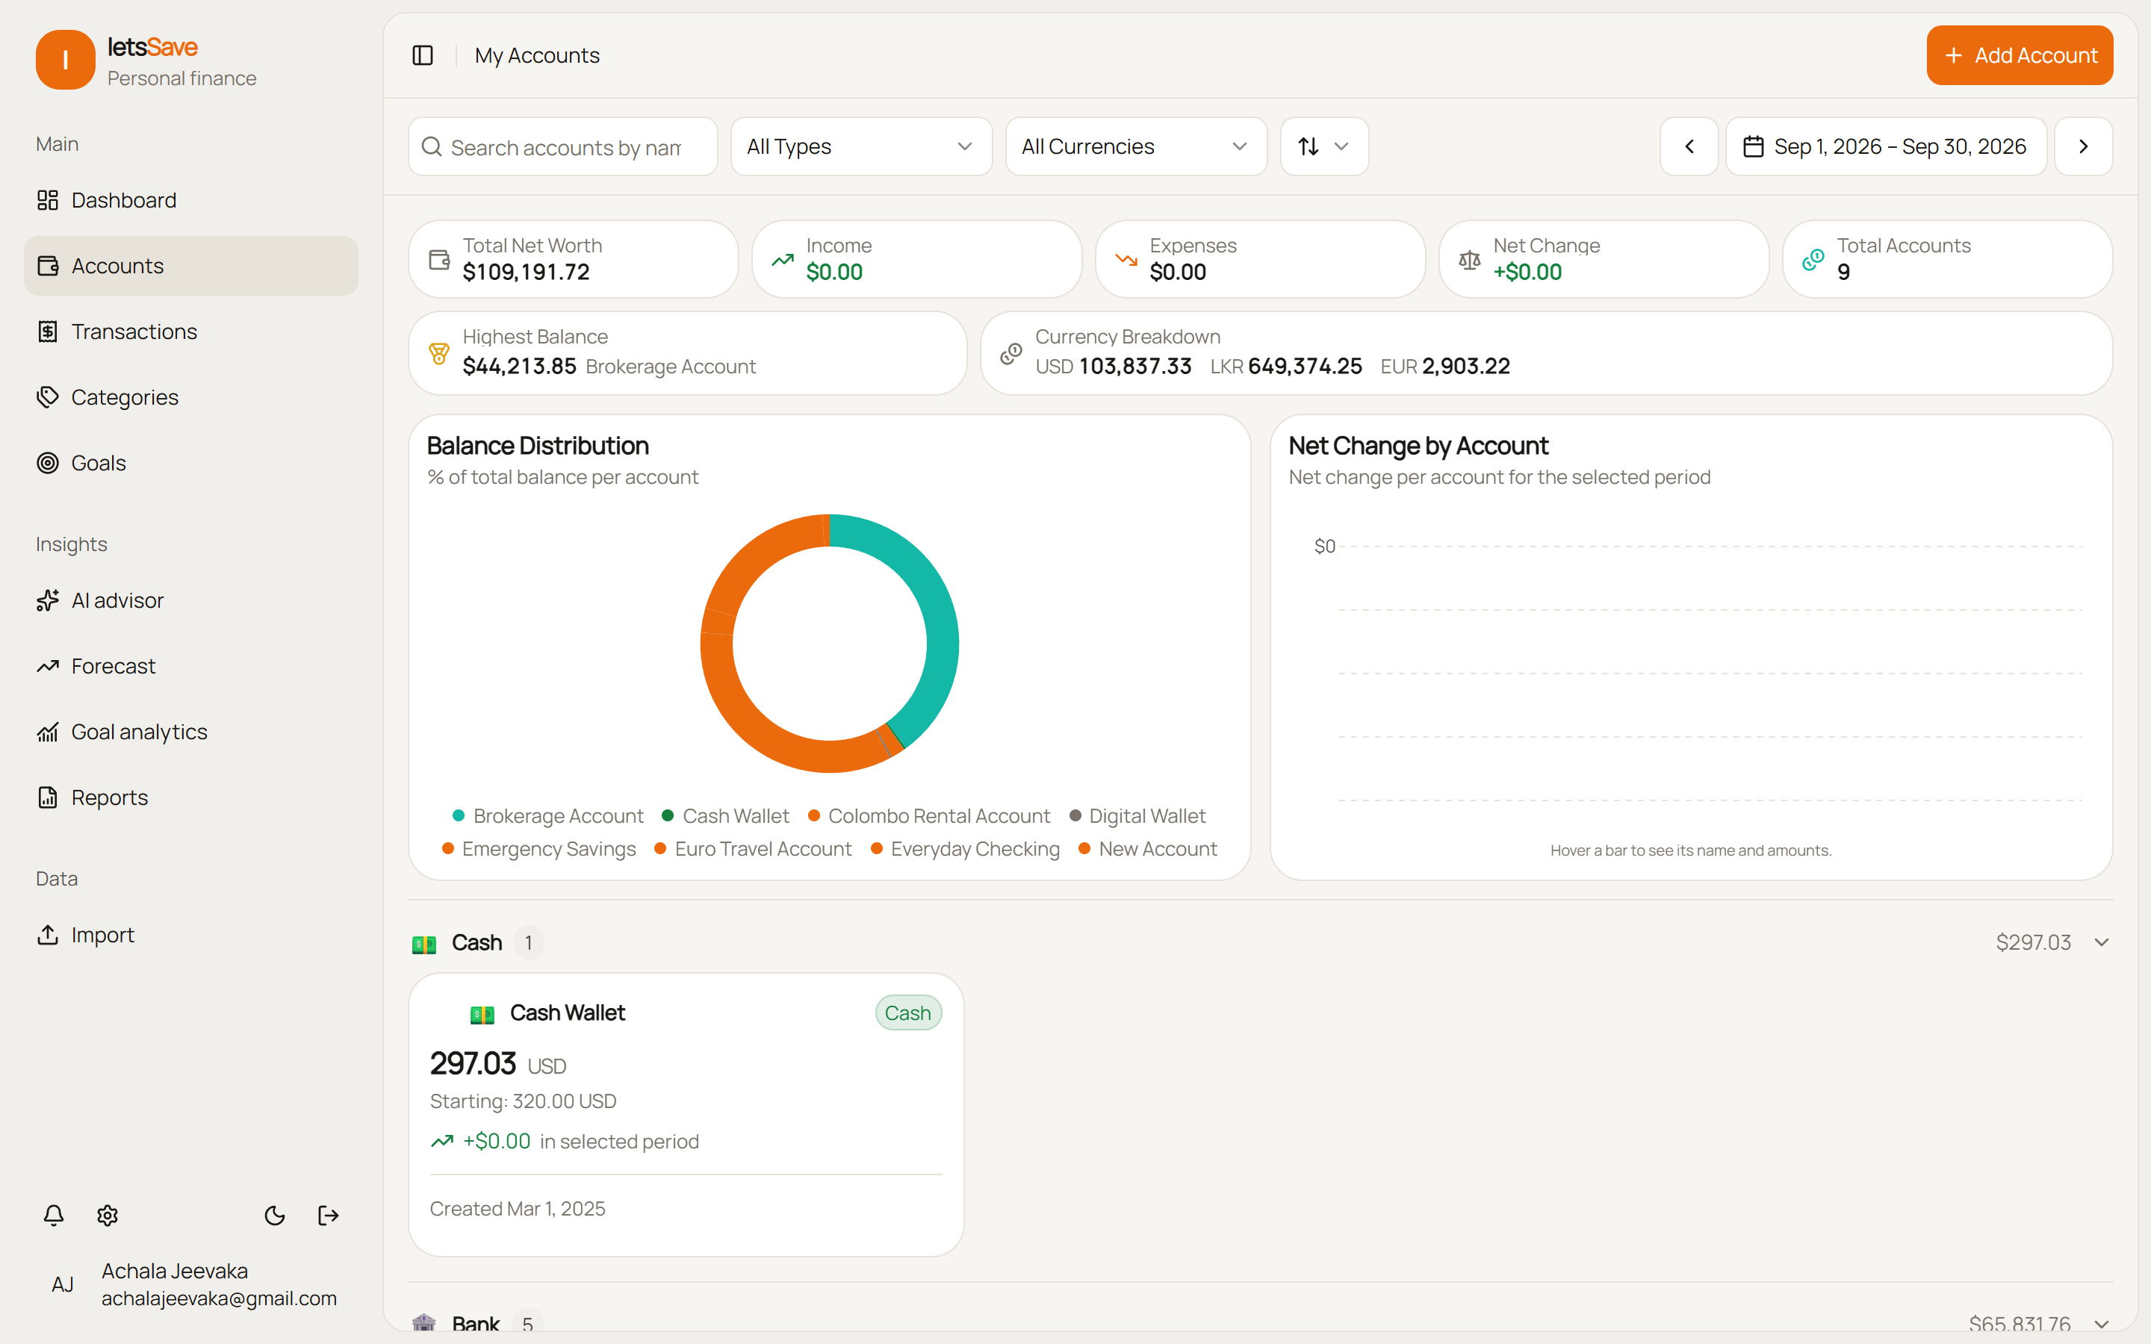Viewport: 2151px width, 1344px height.
Task: Click the letsSave logo icon
Action: [66, 60]
